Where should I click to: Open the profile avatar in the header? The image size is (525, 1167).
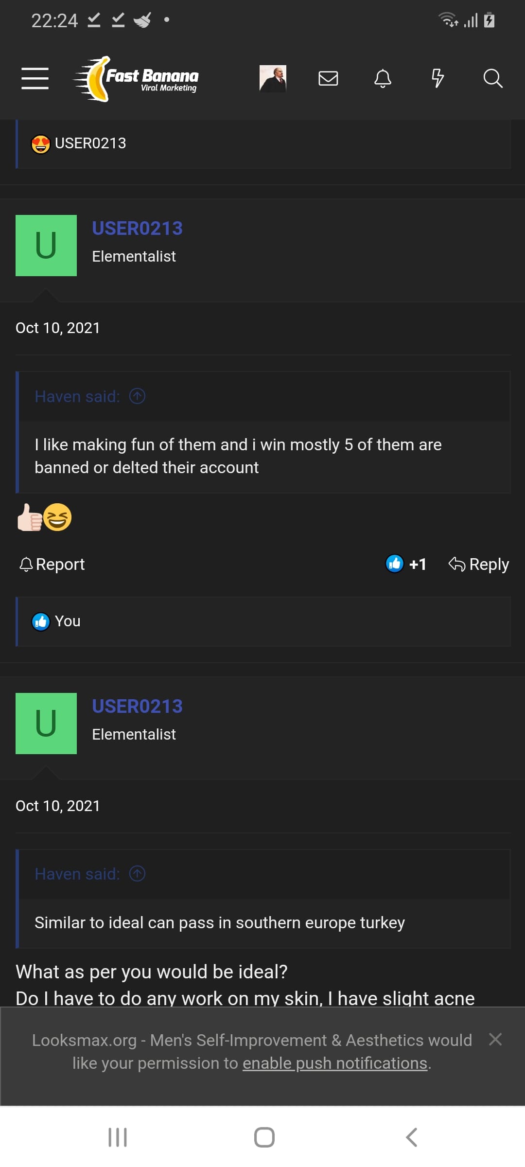point(273,78)
